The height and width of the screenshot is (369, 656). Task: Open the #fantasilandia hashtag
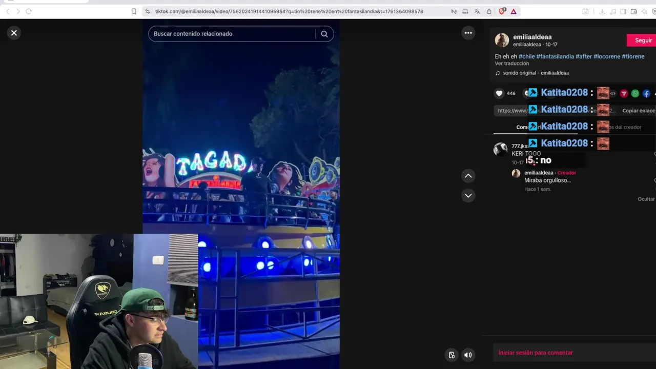pyautogui.click(x=555, y=56)
